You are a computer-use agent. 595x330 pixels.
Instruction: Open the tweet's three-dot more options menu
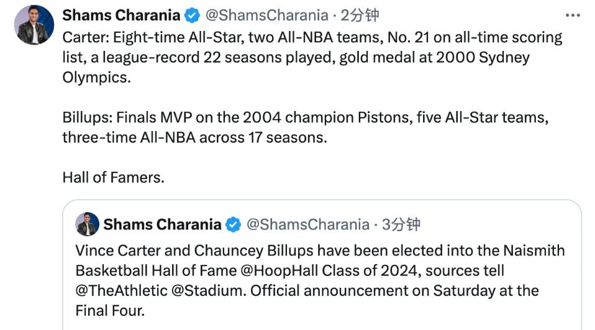(x=572, y=16)
